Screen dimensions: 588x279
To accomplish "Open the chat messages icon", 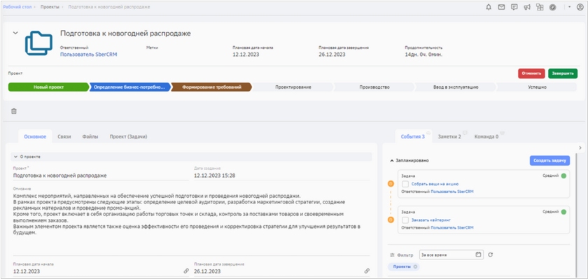I will point(514,7).
